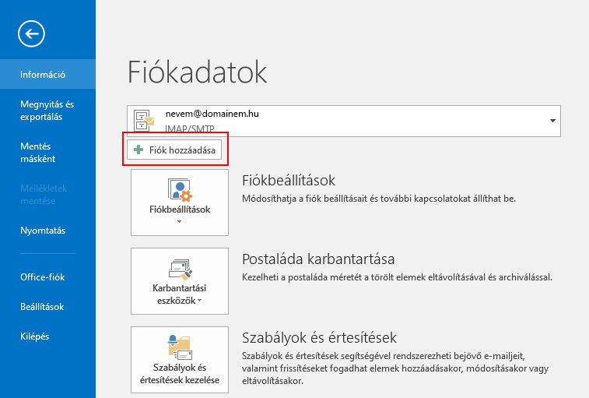
Task: Click the Karbantartási eszközök mailbox cleanup icon
Action: coord(180,269)
